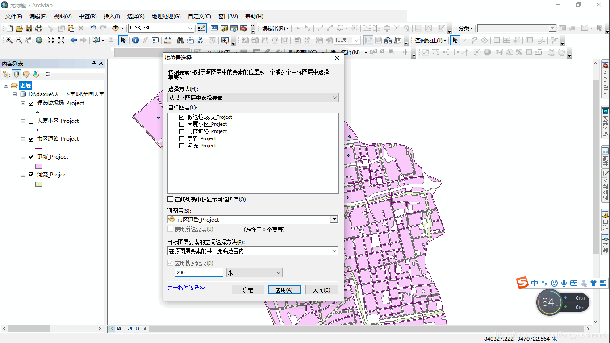Open the Catalog window icon
This screenshot has height=343, width=610.
pyautogui.click(x=224, y=28)
